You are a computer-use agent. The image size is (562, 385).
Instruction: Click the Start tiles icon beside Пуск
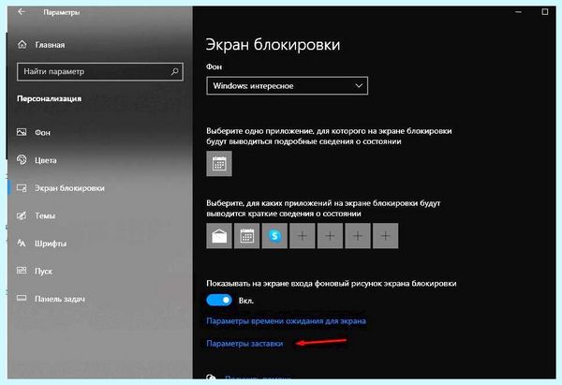22,271
